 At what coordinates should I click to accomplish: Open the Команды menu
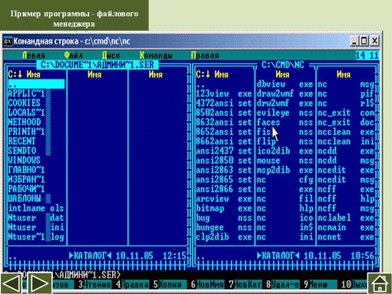tap(156, 55)
